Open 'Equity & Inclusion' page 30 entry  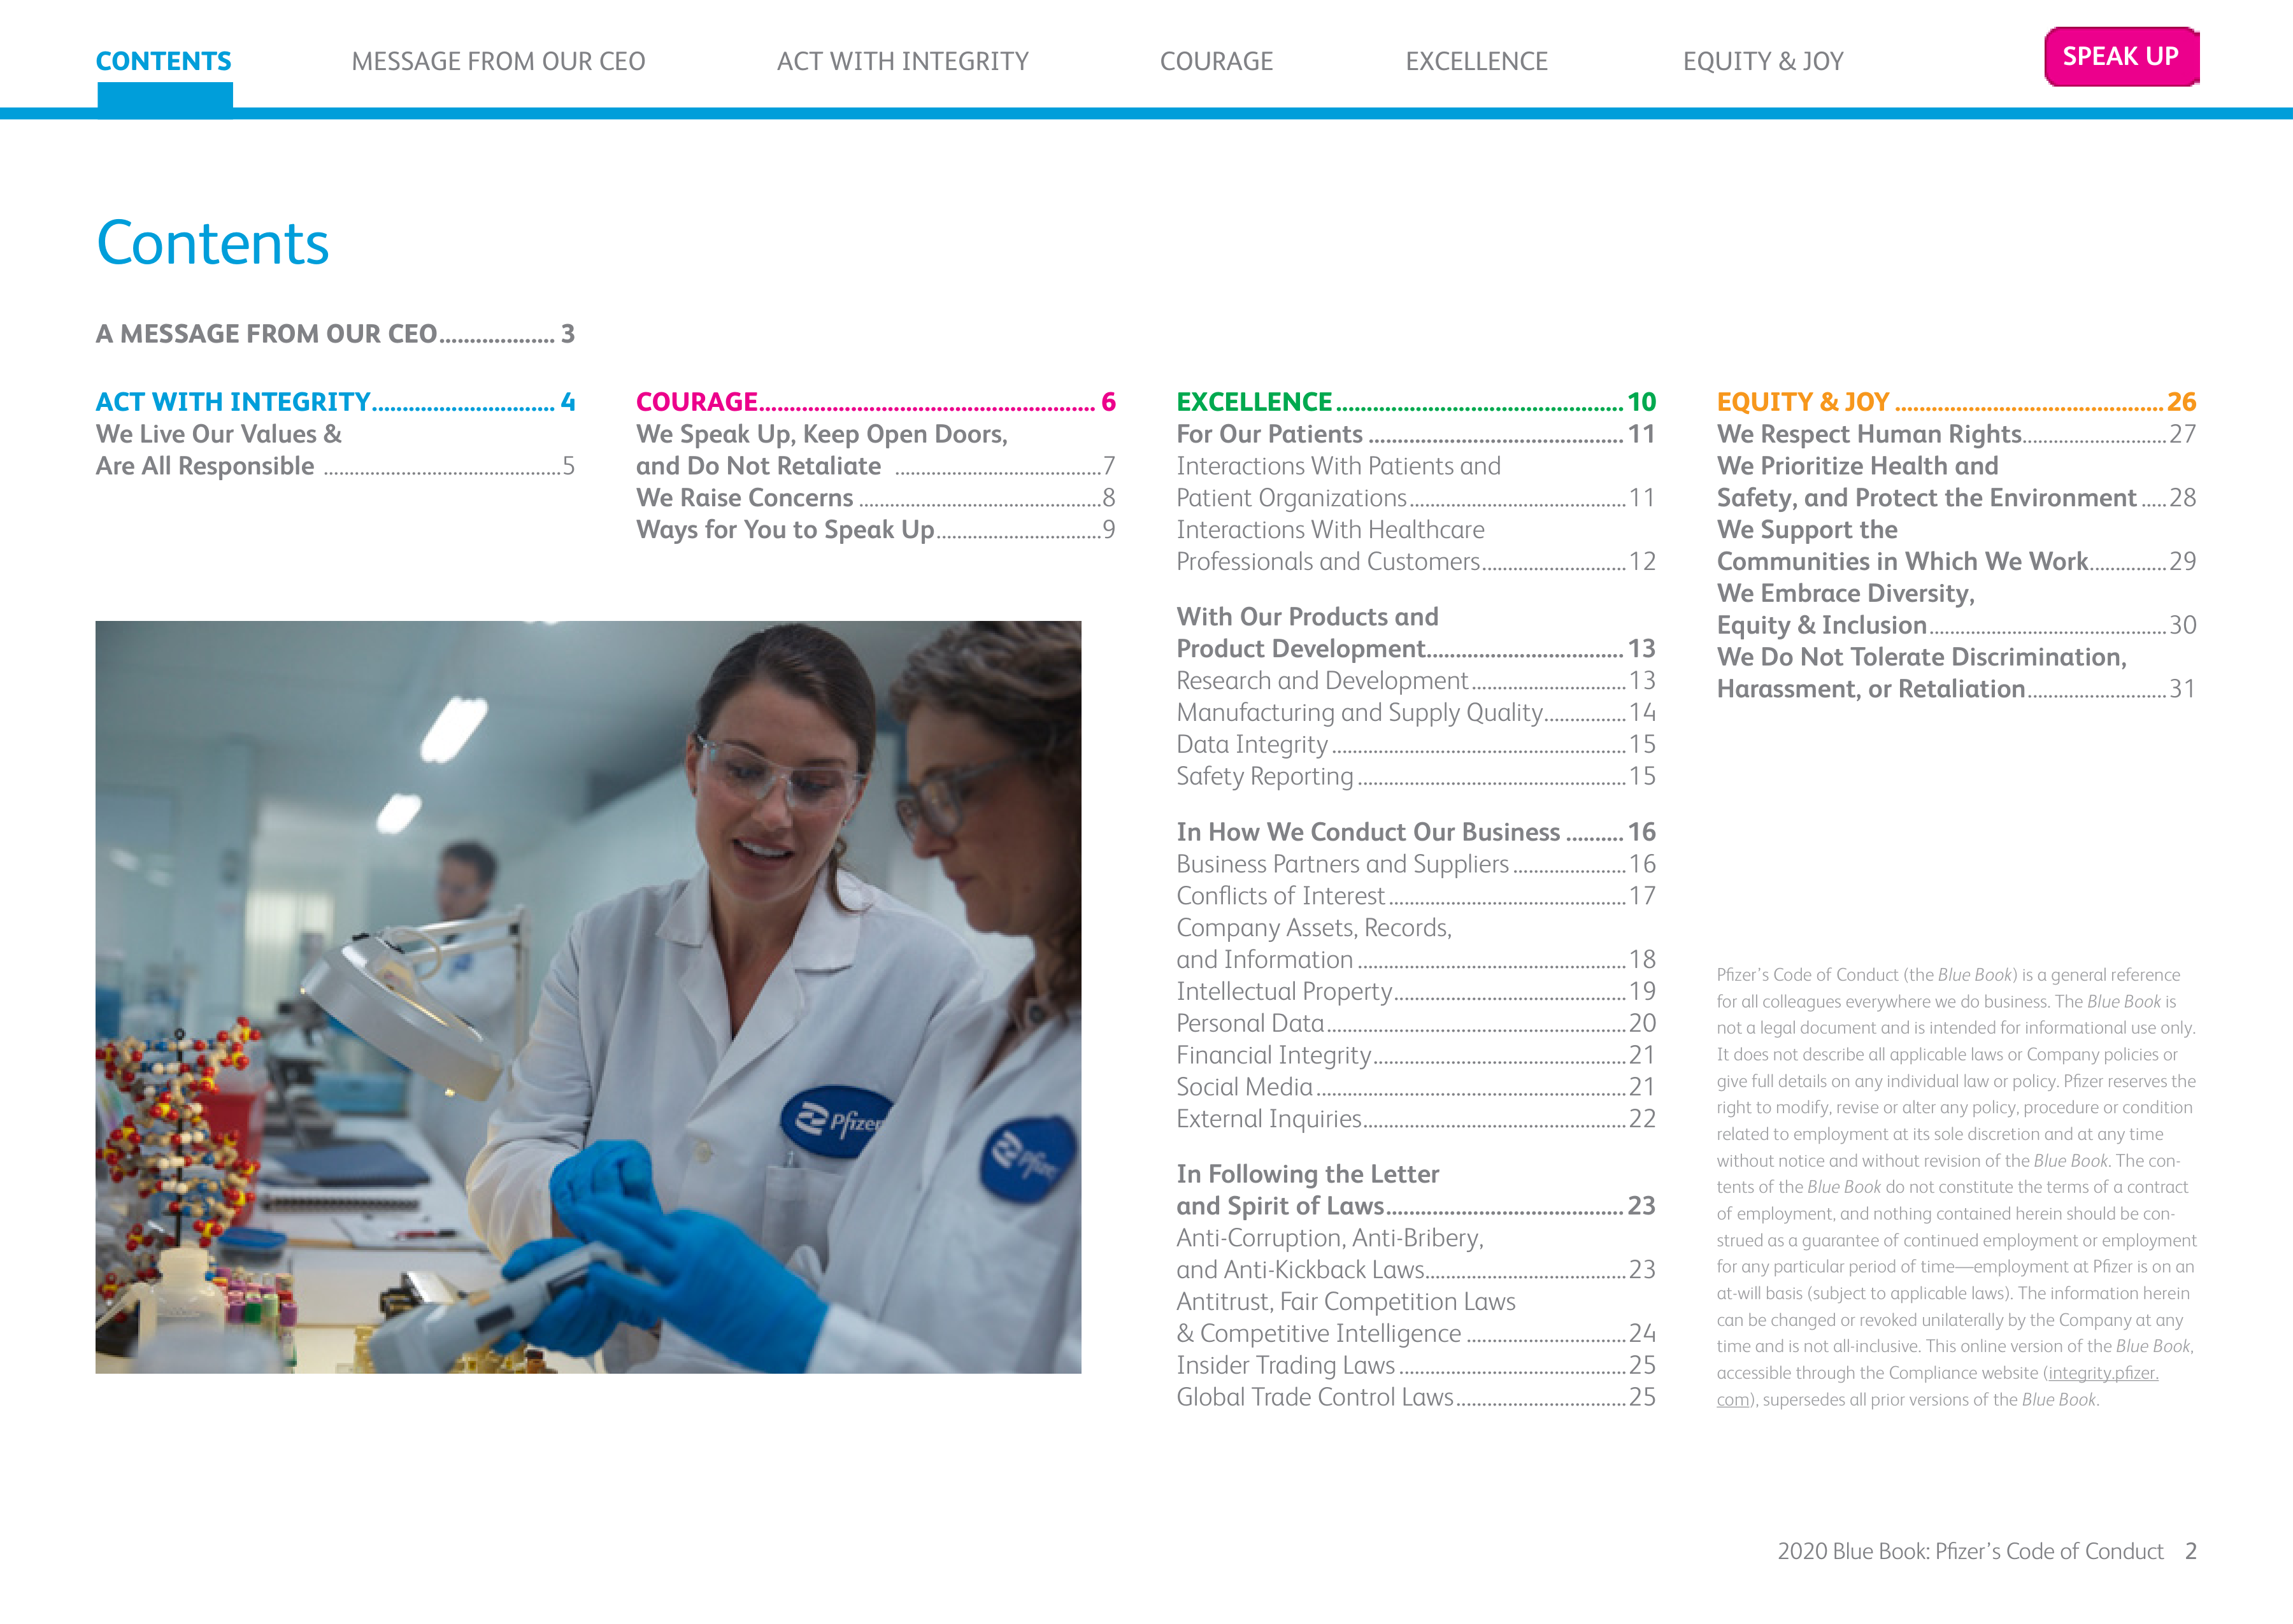[1957, 626]
